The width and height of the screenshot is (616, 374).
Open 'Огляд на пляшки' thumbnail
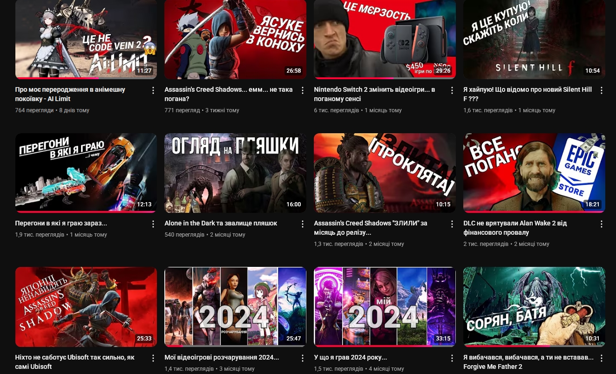tap(235, 173)
